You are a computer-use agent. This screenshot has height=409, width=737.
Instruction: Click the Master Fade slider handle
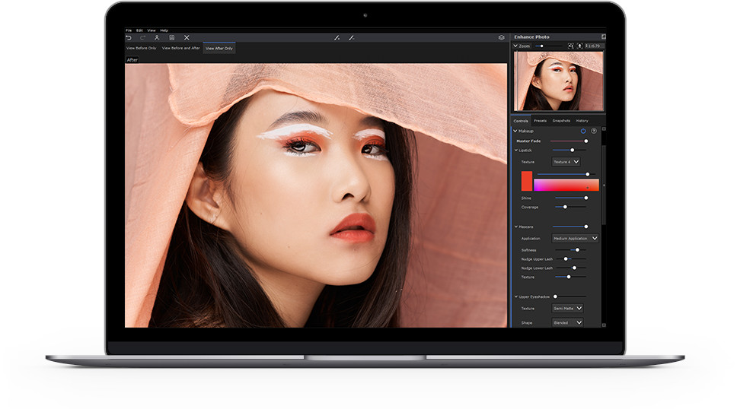[x=586, y=141]
